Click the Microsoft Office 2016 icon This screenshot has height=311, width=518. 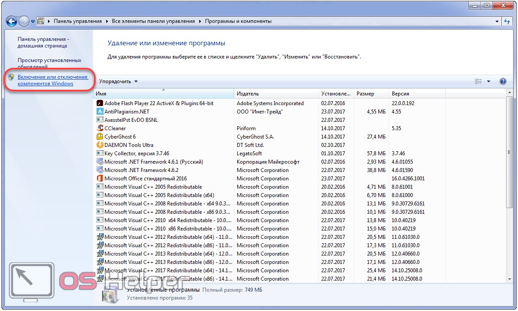[100, 179]
